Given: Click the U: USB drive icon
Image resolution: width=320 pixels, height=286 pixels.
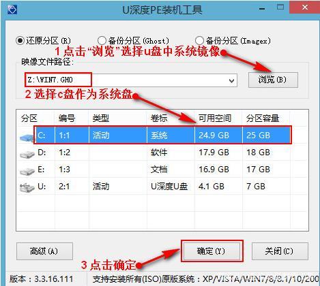Looking at the screenshot, I should pos(27,188).
